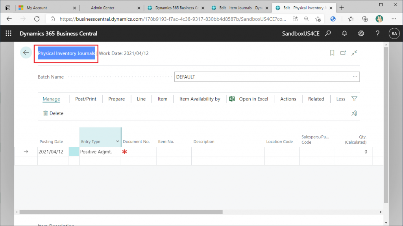Screen dimensions: 403x226
Task: Open a new browser tab
Action: click(342, 8)
